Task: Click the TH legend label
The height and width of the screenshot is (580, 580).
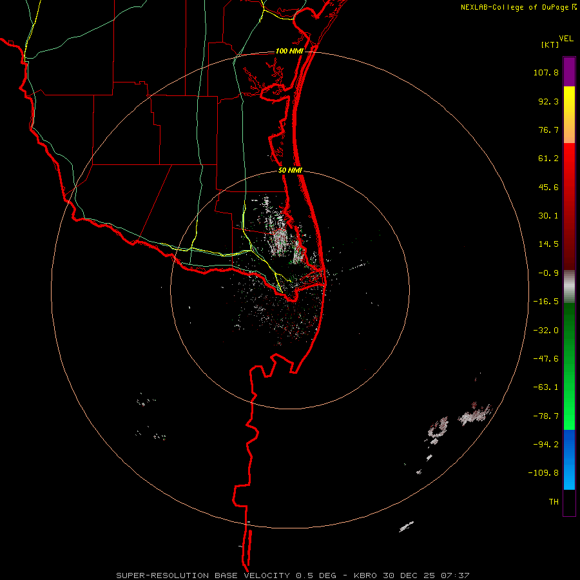Action: 554,502
